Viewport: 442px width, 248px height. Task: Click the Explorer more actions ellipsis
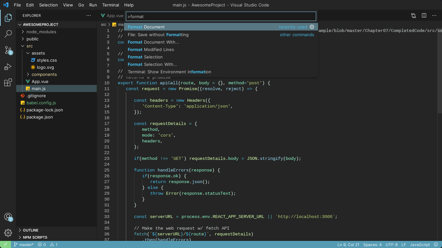pos(89,15)
